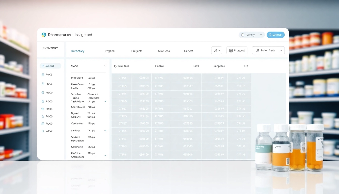The image size is (339, 194).
Task: Click the Bharmatucss app logo icon
Action: (x=44, y=35)
